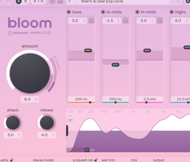Step the lo-mids gain value -1.5 arrows
Image resolution: width=190 pixels, height=162 pixels.
pyautogui.click(x=118, y=21)
